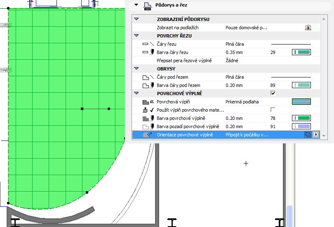Click the settings list scroll down arrow
Screen dimensions: 334x227
point(324,136)
